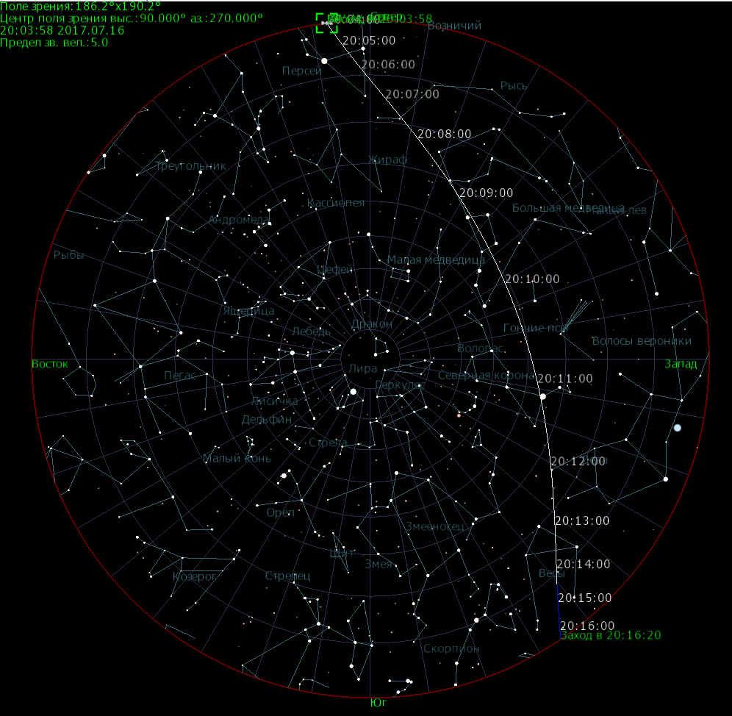Select the Юг horizon label
The image size is (732, 716).
tap(378, 703)
